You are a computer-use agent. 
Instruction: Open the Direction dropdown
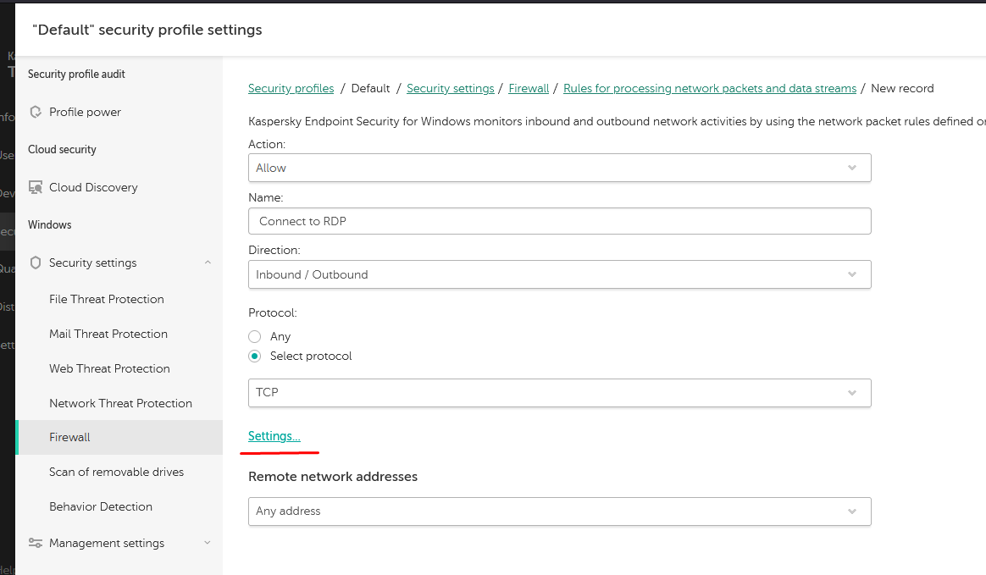(559, 274)
